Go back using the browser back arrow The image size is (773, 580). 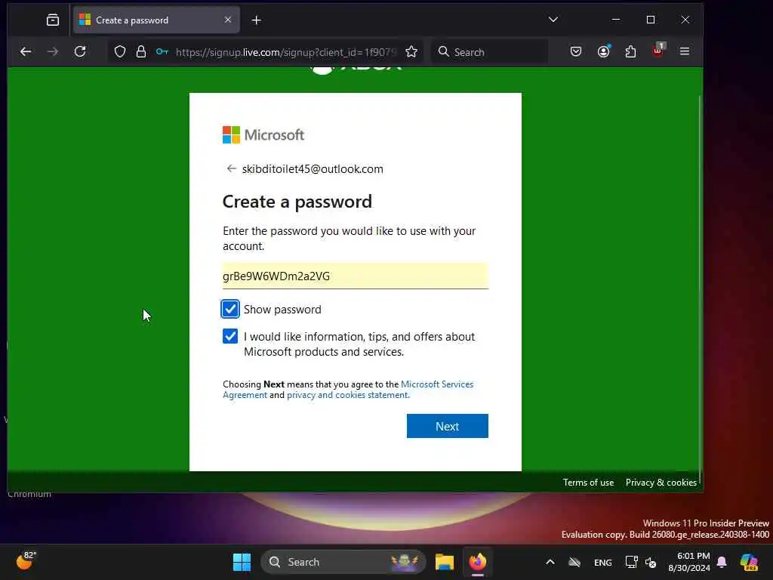pyautogui.click(x=26, y=51)
